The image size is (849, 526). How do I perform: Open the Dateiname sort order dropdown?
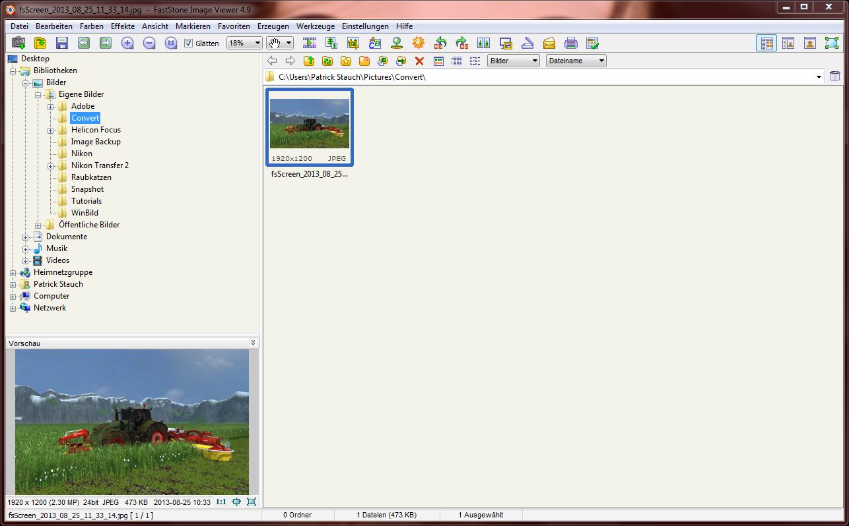[576, 61]
